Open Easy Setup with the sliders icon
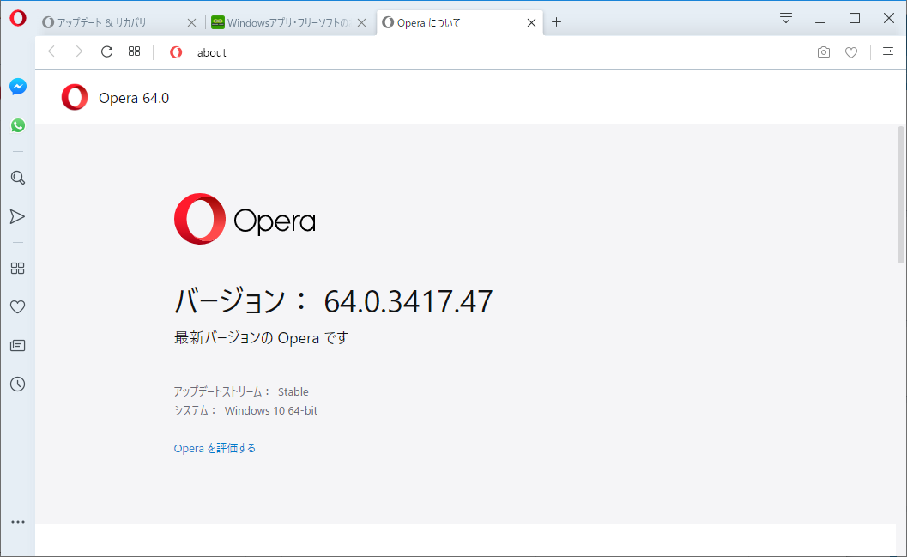The height and width of the screenshot is (557, 907). pyautogui.click(x=887, y=51)
